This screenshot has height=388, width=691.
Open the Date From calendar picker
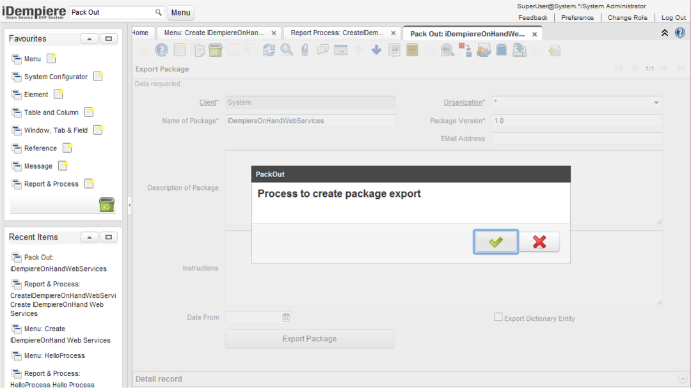pos(286,317)
